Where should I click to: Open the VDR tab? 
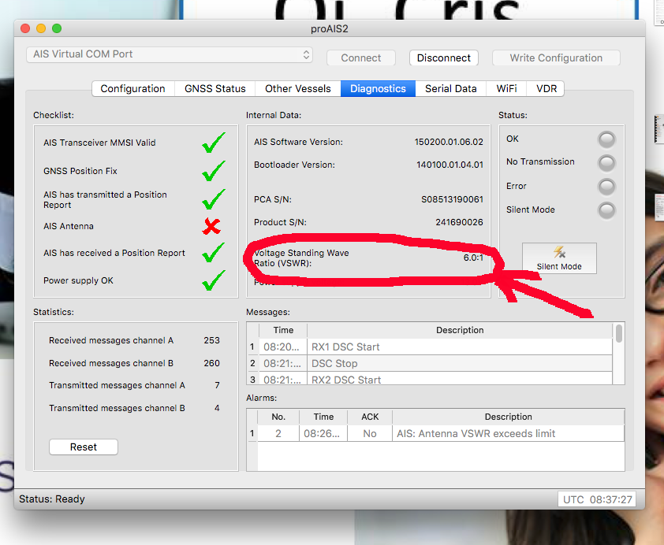546,89
